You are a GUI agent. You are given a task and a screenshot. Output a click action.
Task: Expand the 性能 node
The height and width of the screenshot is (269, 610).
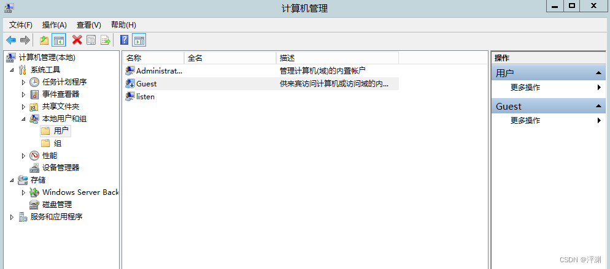[23, 156]
